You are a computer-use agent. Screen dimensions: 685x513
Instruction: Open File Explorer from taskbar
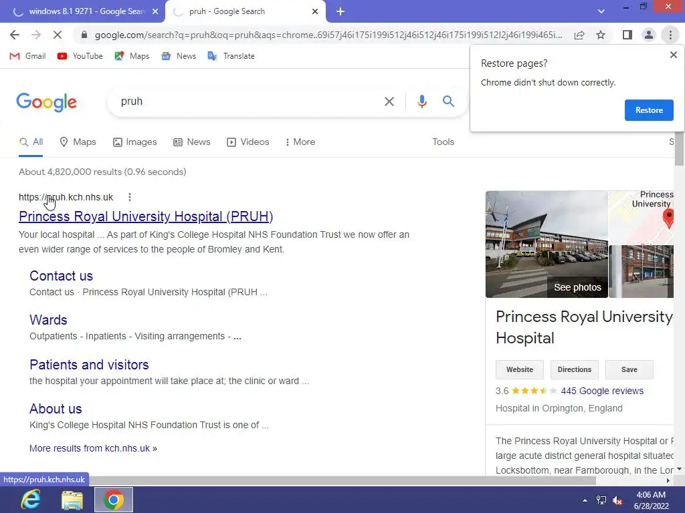[72, 500]
